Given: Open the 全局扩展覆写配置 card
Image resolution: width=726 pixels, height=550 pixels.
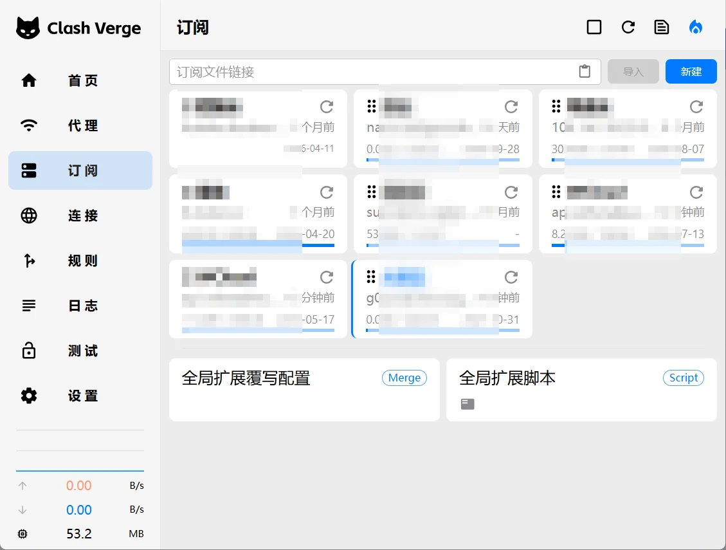Looking at the screenshot, I should (x=304, y=390).
